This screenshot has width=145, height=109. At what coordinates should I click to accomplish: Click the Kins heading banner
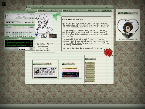pyautogui.click(x=68, y=64)
